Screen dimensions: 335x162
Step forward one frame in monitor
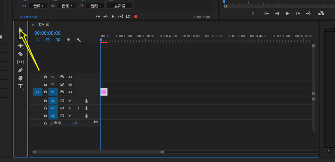298,14
